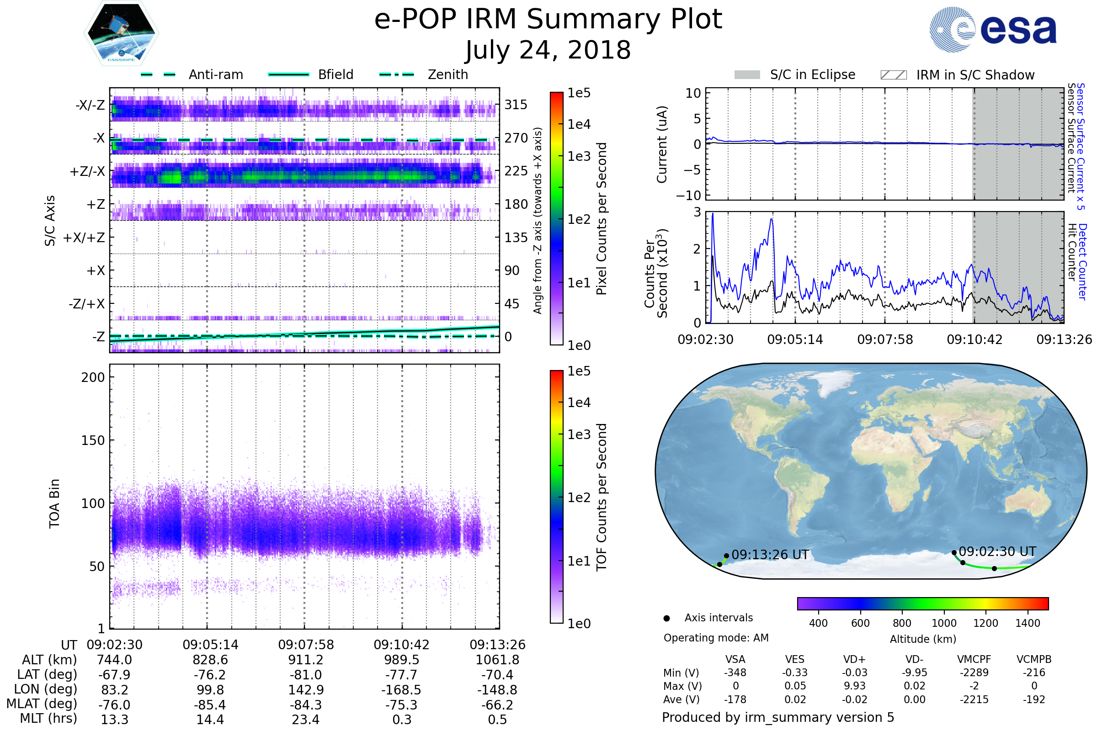
Task: Click the 09:02:30 UT map track label
Action: coord(997,551)
